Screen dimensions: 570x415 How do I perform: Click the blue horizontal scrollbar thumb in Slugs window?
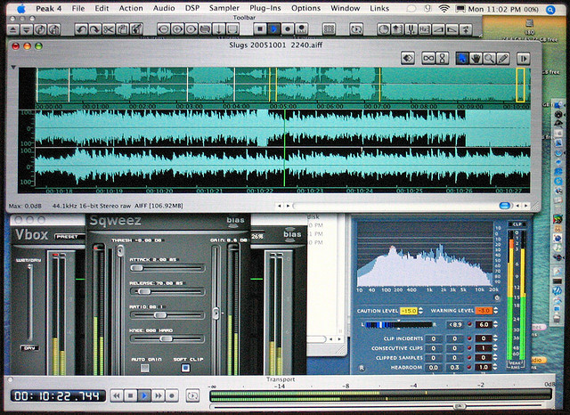point(505,206)
